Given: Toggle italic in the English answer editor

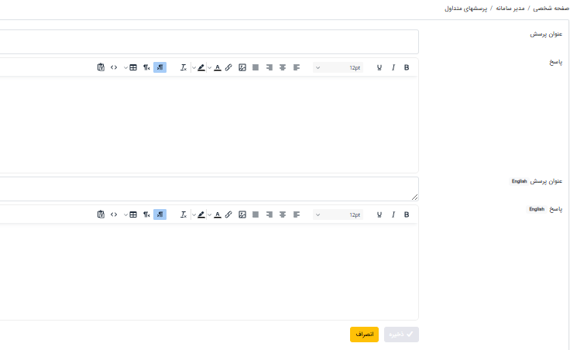Looking at the screenshot, I should (393, 214).
